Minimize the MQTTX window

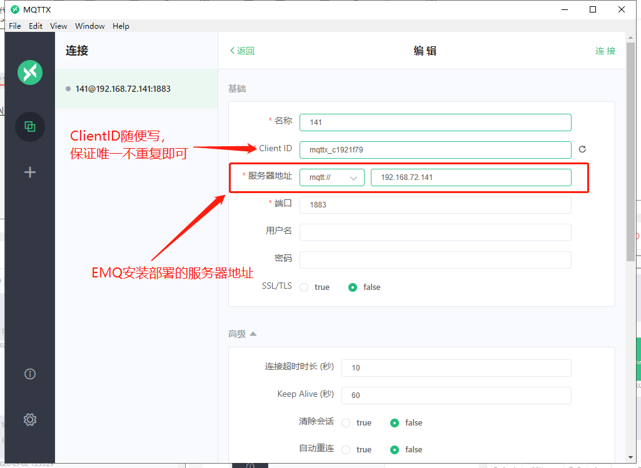(x=565, y=9)
